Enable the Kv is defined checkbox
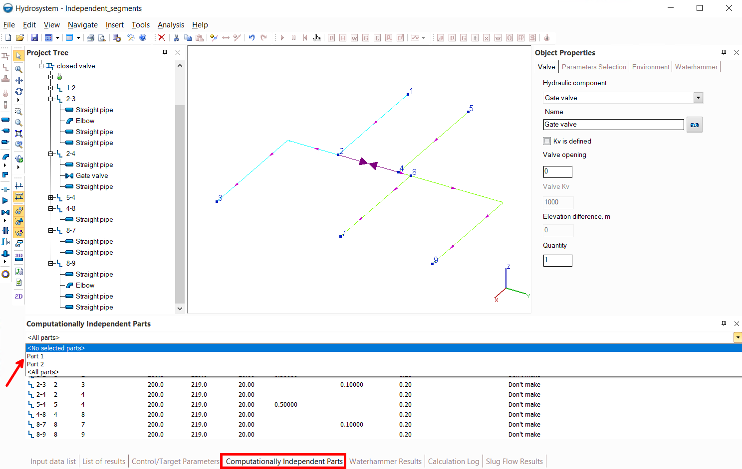 pyautogui.click(x=547, y=141)
